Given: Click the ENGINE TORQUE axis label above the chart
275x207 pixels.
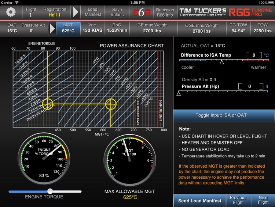Looking at the screenshot, I should pos(42,43).
